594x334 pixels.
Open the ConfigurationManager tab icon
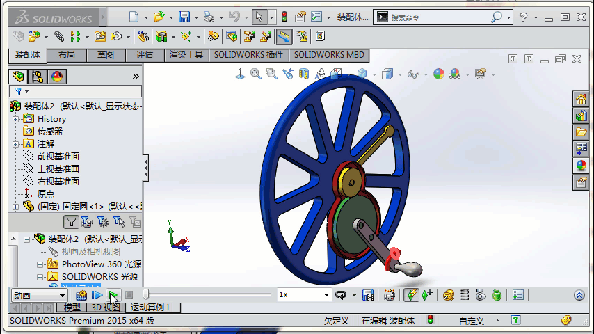[x=38, y=76]
